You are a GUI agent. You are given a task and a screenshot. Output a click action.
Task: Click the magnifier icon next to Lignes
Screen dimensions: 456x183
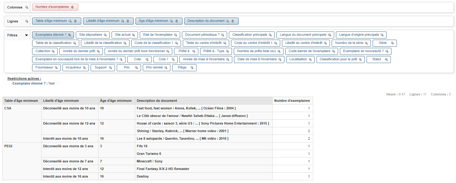tap(27, 21)
